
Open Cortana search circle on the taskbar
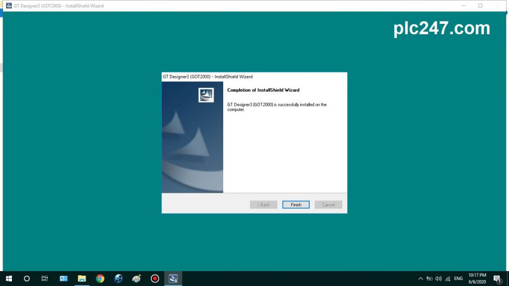tap(27, 279)
